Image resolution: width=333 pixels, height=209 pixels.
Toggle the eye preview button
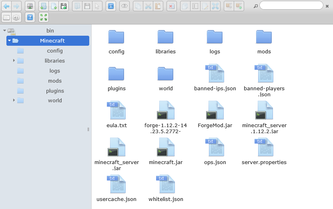point(124,6)
